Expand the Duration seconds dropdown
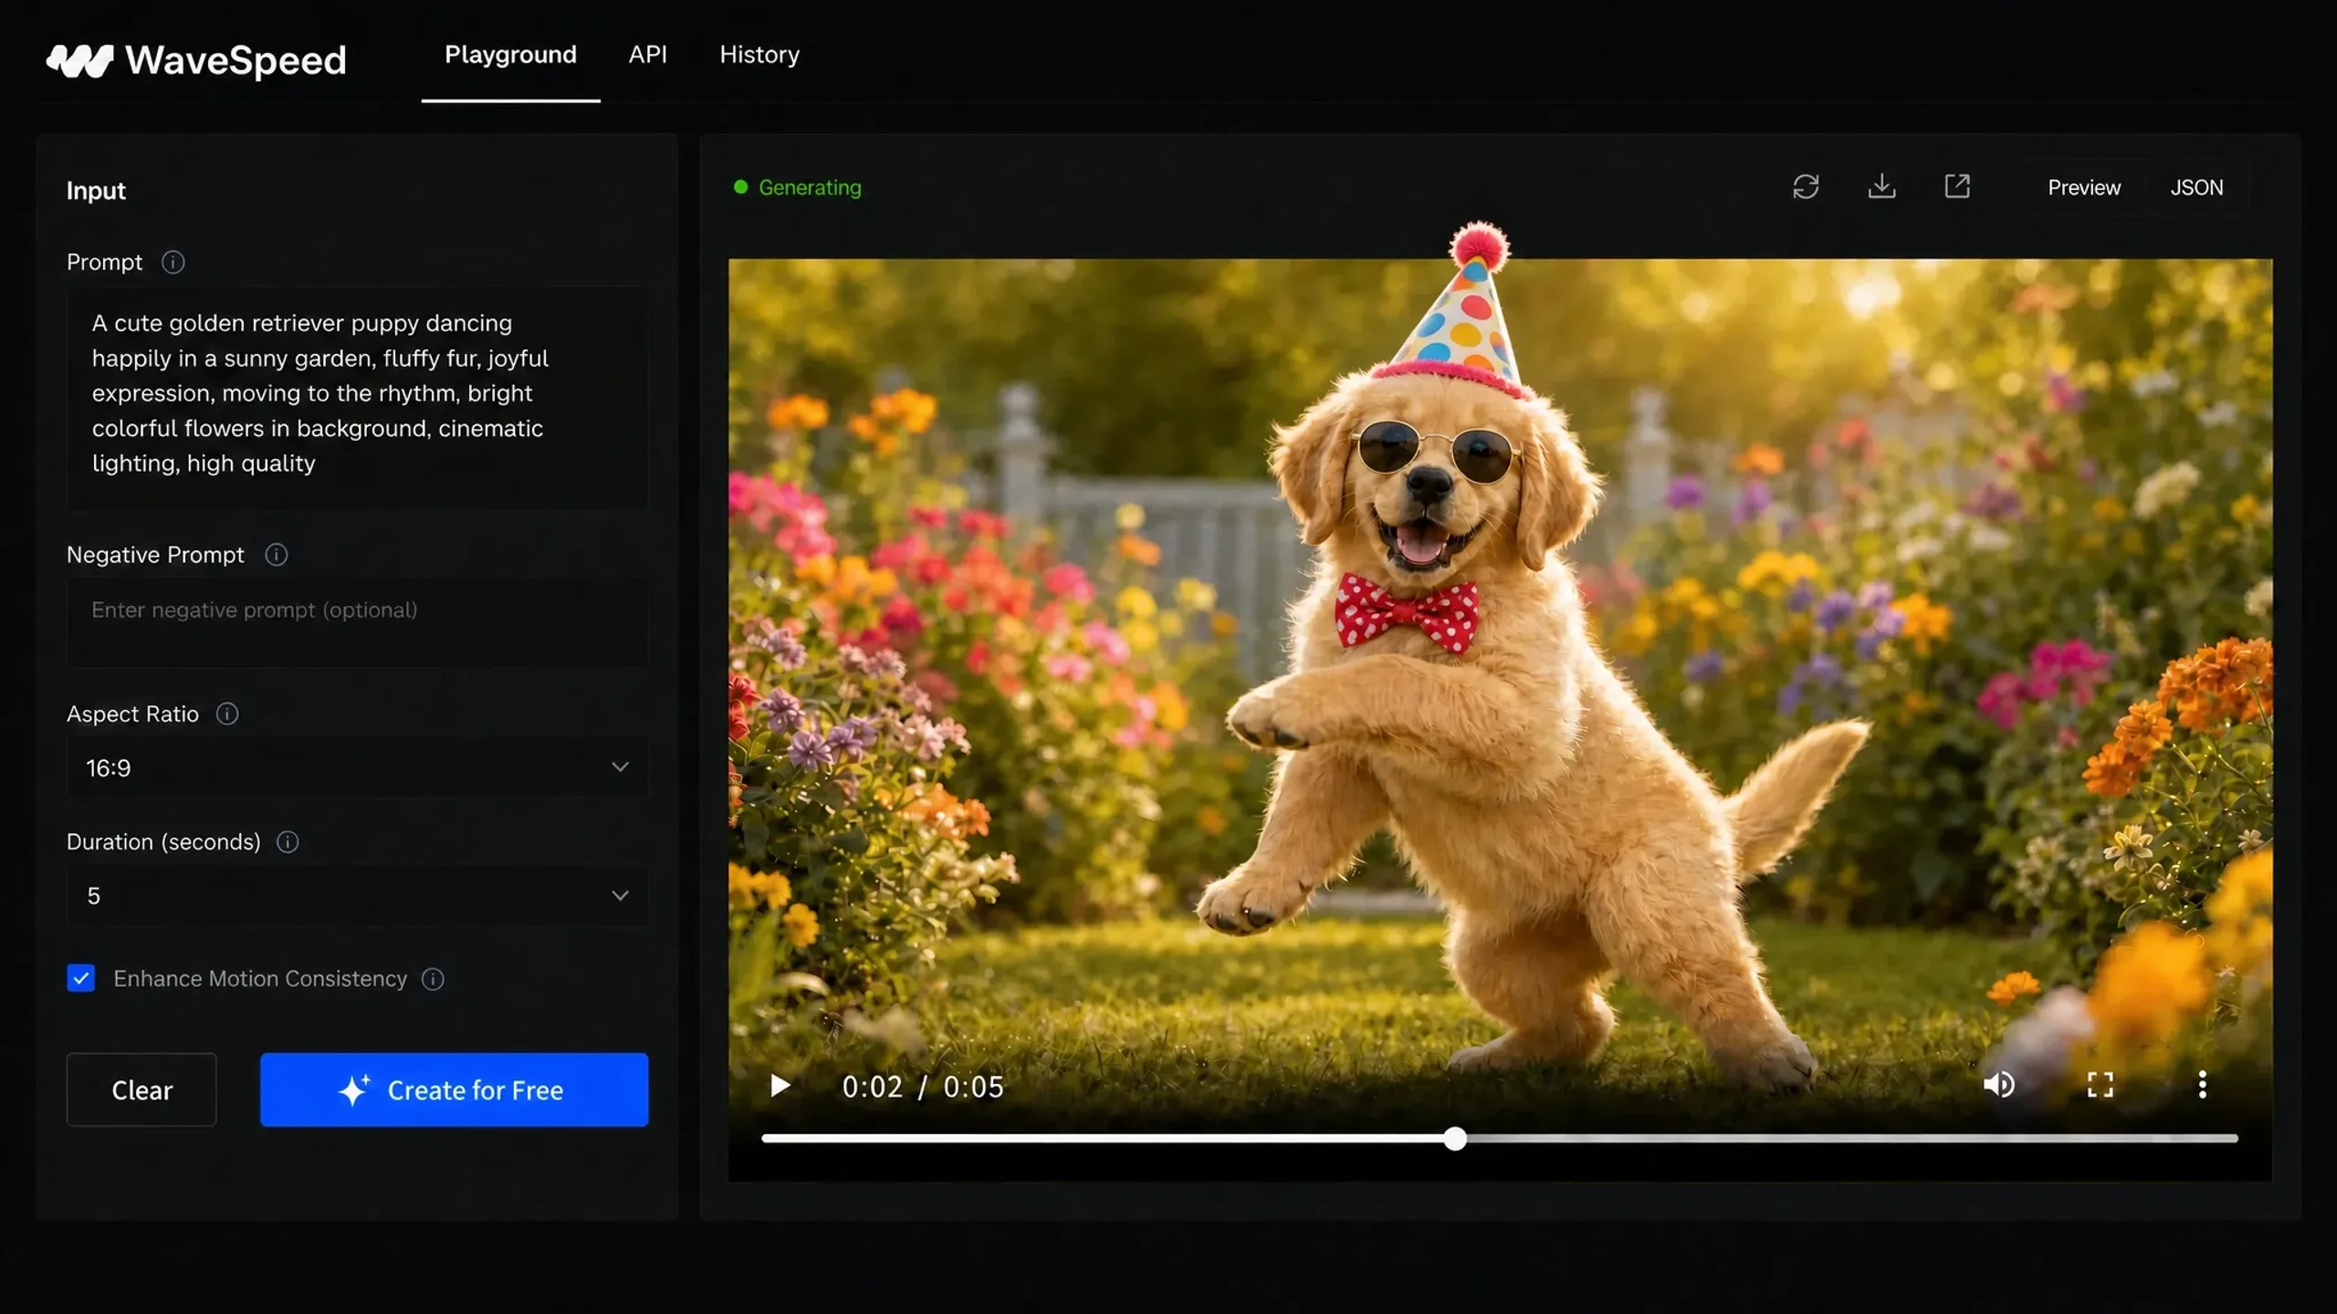This screenshot has height=1314, width=2337. (x=357, y=896)
